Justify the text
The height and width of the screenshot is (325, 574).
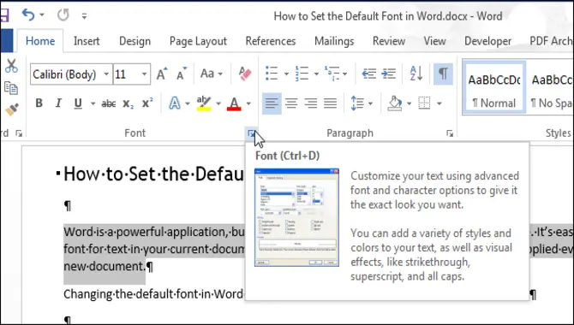330,103
